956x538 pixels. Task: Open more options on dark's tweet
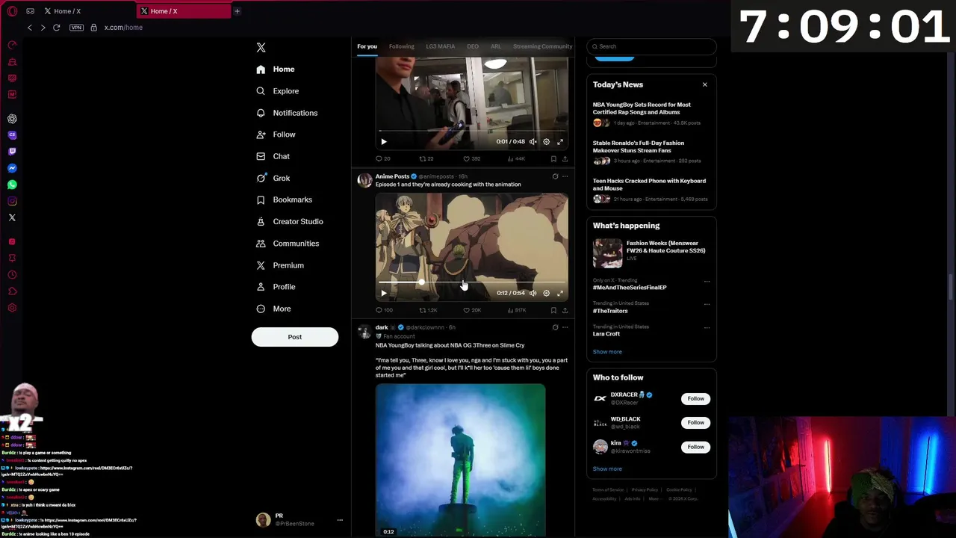click(565, 327)
